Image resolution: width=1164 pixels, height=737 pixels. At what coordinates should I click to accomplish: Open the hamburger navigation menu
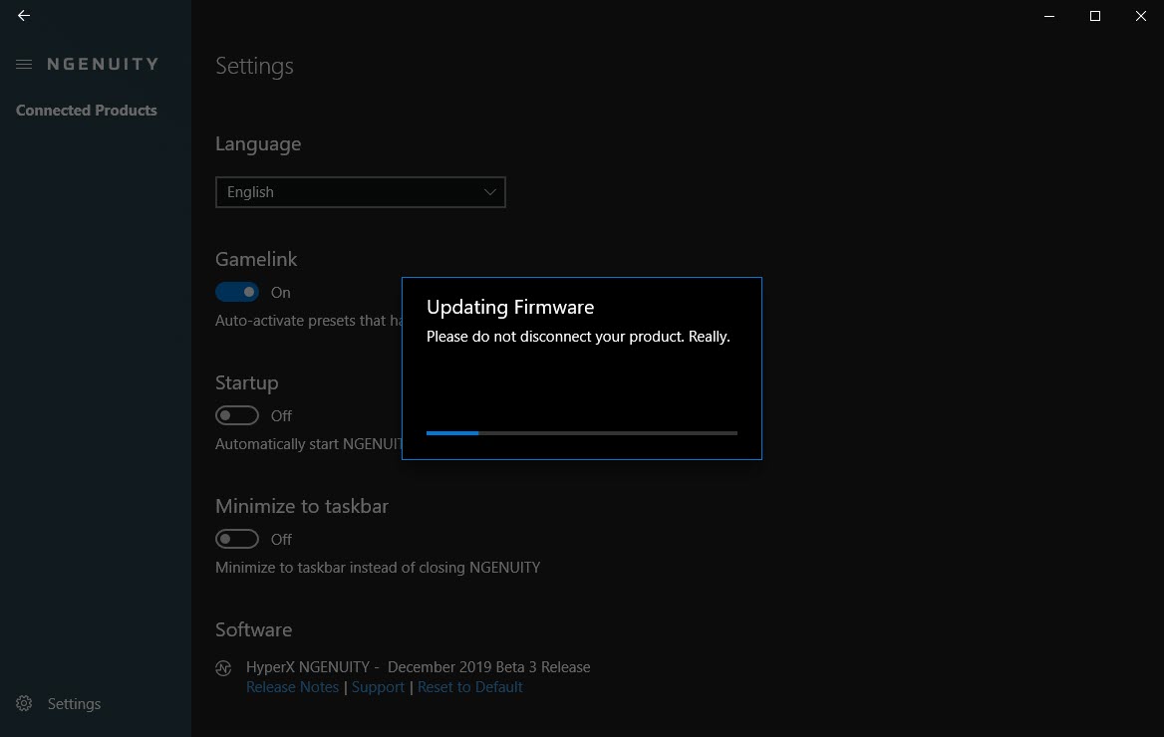(x=24, y=65)
